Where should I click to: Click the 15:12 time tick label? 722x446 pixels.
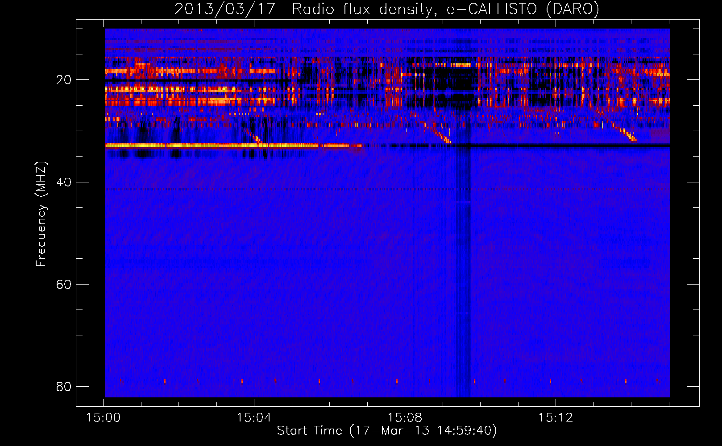coord(556,418)
